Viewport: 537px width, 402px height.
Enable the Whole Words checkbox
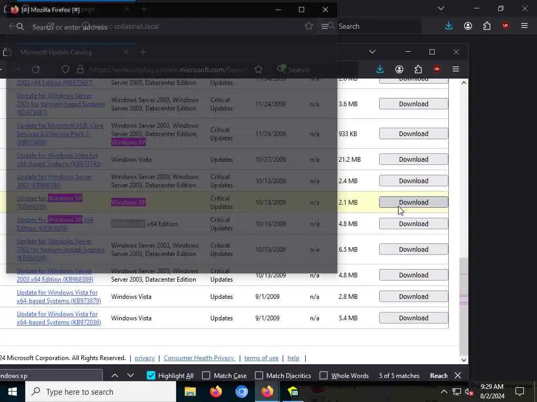click(324, 375)
